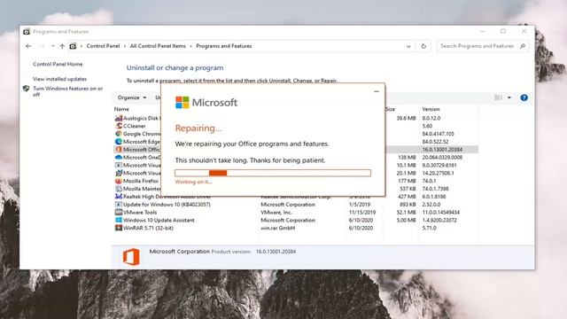Click the Mozilla Firefox program icon

point(118,181)
